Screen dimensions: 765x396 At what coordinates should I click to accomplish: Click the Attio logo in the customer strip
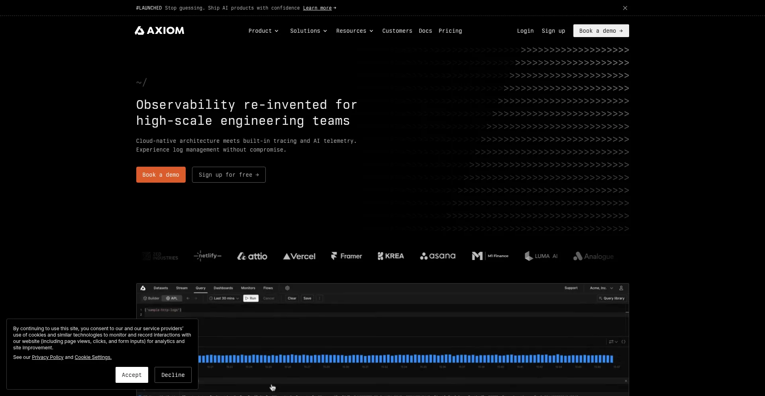[252, 256]
